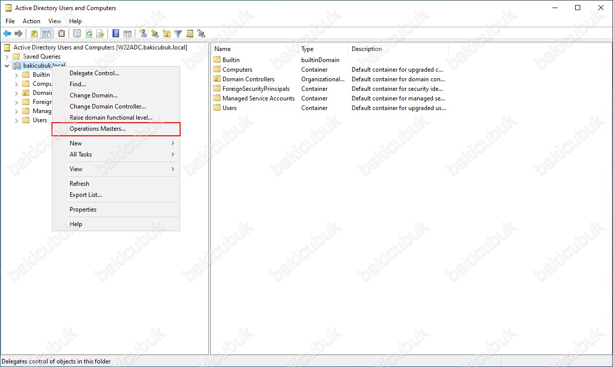Select the Saved Queries label in tree

pyautogui.click(x=42, y=57)
